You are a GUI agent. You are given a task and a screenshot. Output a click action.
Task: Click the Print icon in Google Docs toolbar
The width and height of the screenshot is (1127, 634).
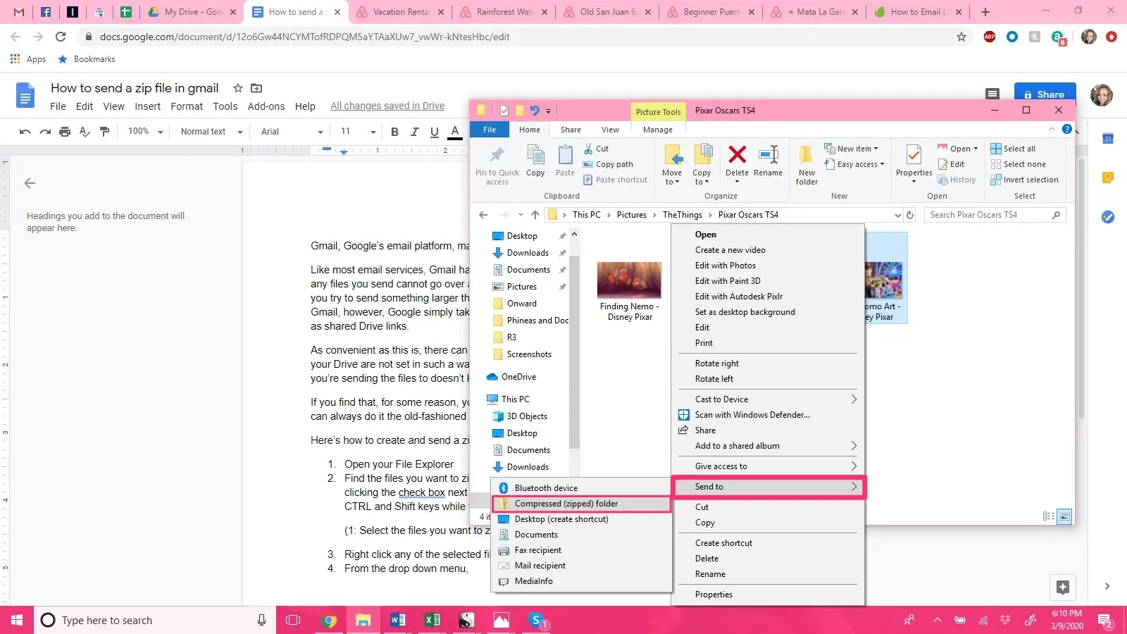(x=63, y=131)
